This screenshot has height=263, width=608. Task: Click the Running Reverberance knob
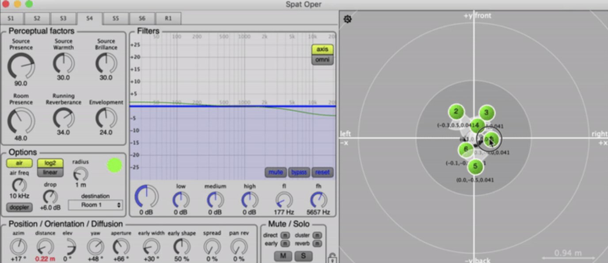tap(64, 118)
